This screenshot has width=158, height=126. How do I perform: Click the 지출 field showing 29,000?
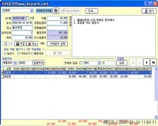coord(58,18)
